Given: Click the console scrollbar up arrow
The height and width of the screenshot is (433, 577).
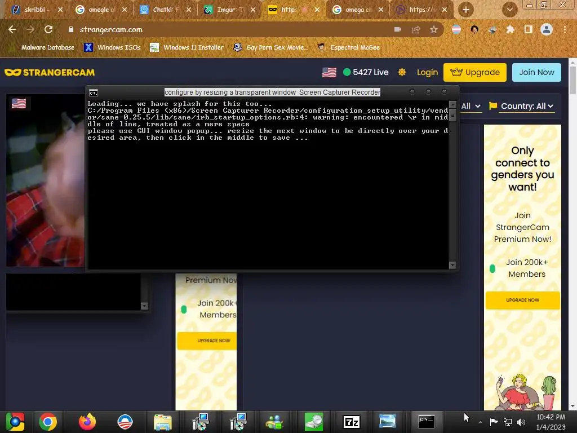Looking at the screenshot, I should (x=452, y=104).
